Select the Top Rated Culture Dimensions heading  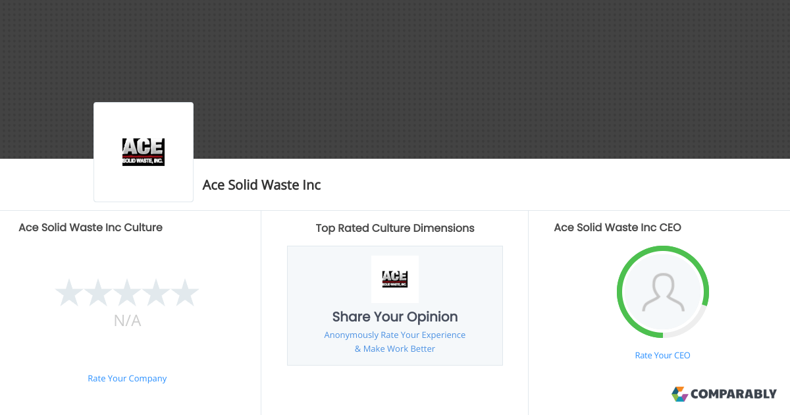[x=394, y=228]
